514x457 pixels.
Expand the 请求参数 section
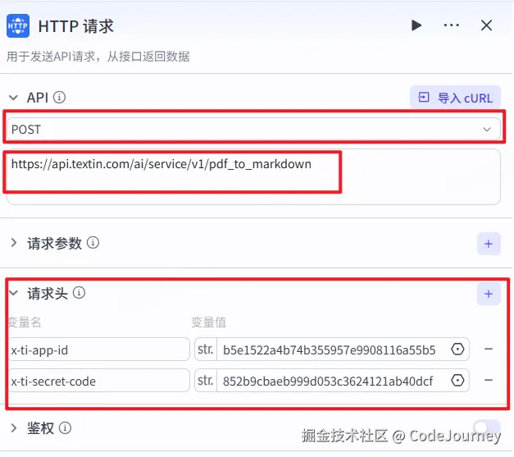[x=13, y=243]
